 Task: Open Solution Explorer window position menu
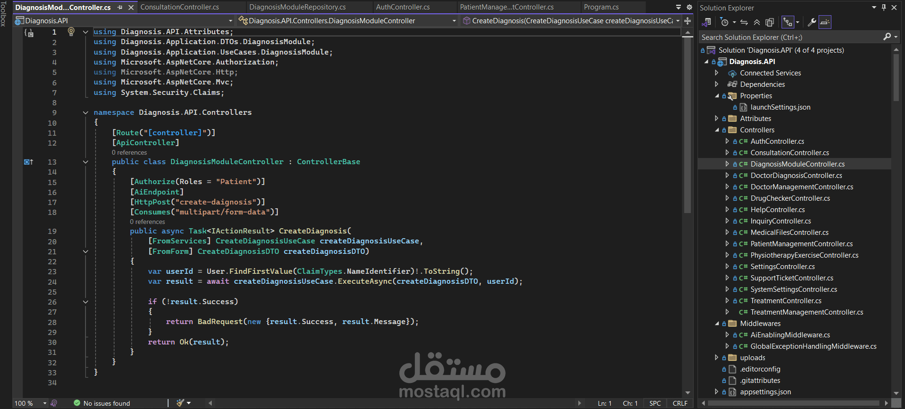click(874, 8)
